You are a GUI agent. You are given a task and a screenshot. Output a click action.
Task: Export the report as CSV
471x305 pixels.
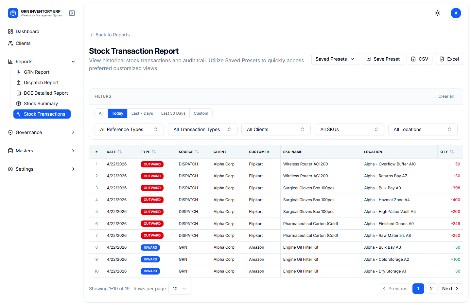tap(419, 59)
